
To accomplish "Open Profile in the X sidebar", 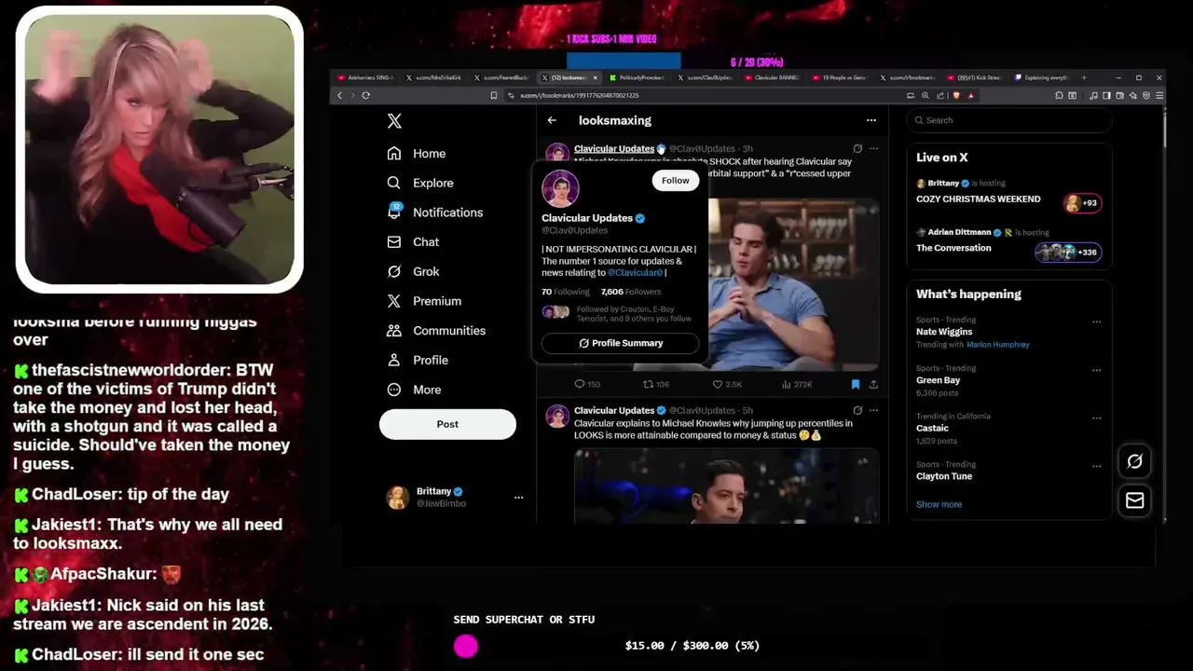I will pos(417,361).
